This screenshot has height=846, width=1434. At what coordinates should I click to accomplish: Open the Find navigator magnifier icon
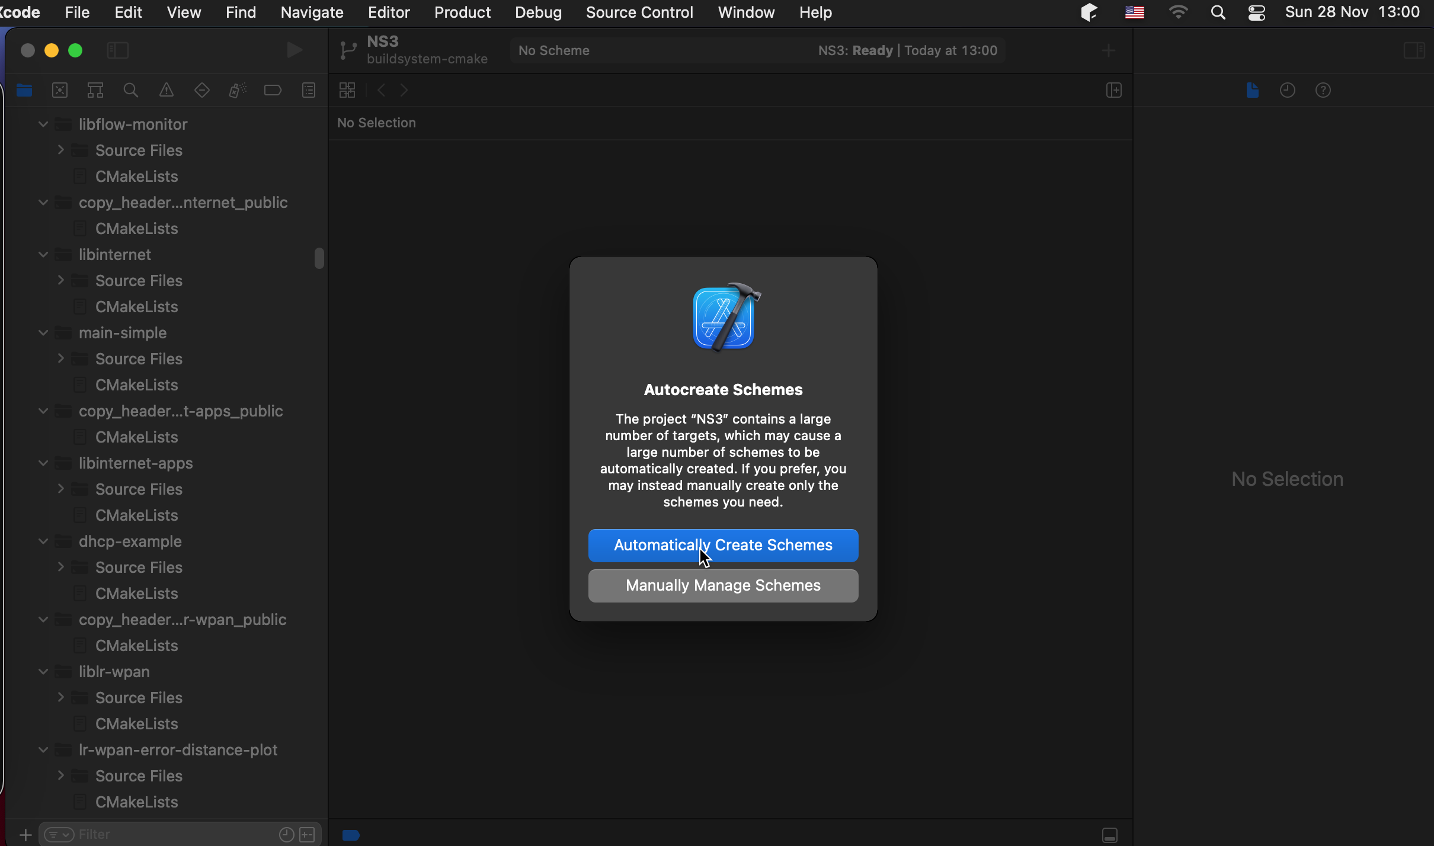click(131, 90)
